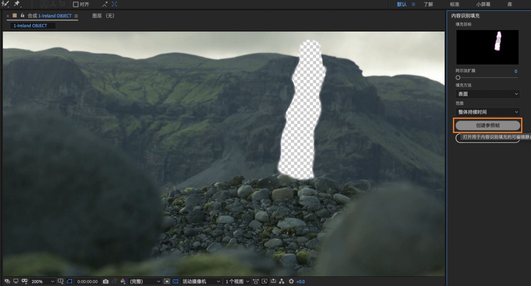
Task: Switch to the 了解 workspace
Action: [428, 4]
